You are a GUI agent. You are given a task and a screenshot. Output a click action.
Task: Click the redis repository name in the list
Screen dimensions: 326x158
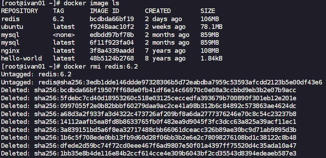pyautogui.click(x=11, y=19)
